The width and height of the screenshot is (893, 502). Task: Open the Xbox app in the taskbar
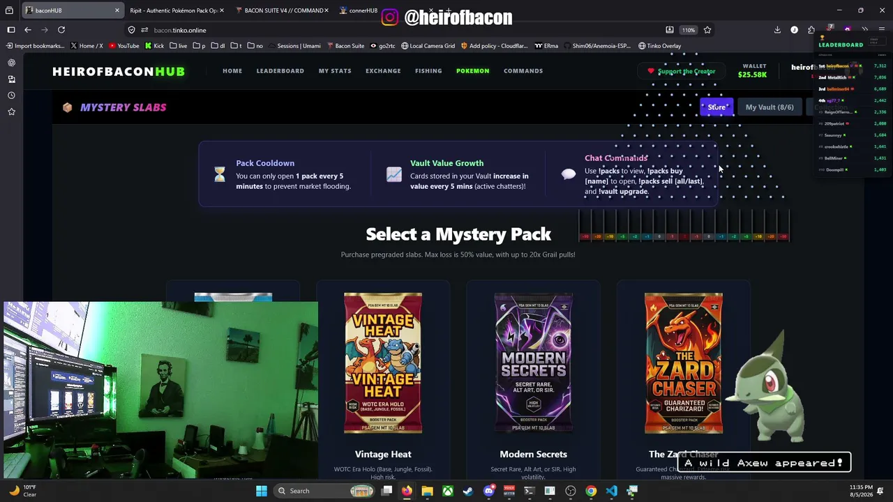(x=448, y=491)
